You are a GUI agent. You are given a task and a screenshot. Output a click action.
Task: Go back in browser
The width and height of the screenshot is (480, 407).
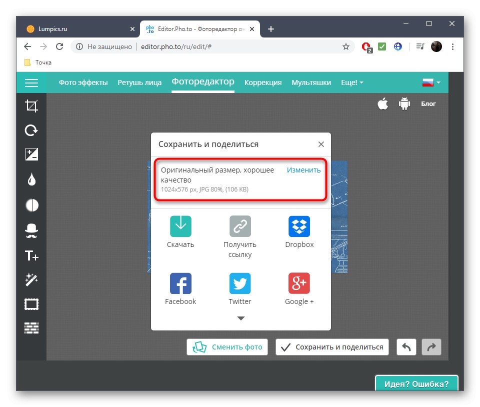pyautogui.click(x=27, y=46)
